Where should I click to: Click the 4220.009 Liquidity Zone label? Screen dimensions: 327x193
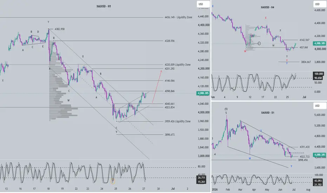pos(178,65)
